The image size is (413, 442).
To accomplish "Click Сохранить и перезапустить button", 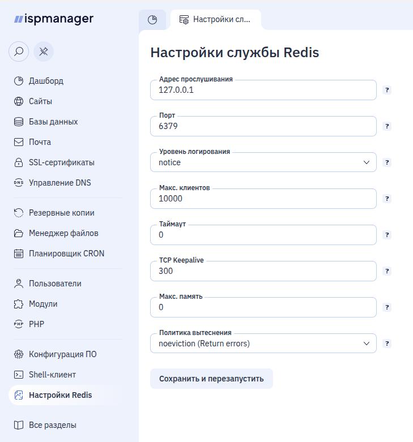I will click(211, 379).
